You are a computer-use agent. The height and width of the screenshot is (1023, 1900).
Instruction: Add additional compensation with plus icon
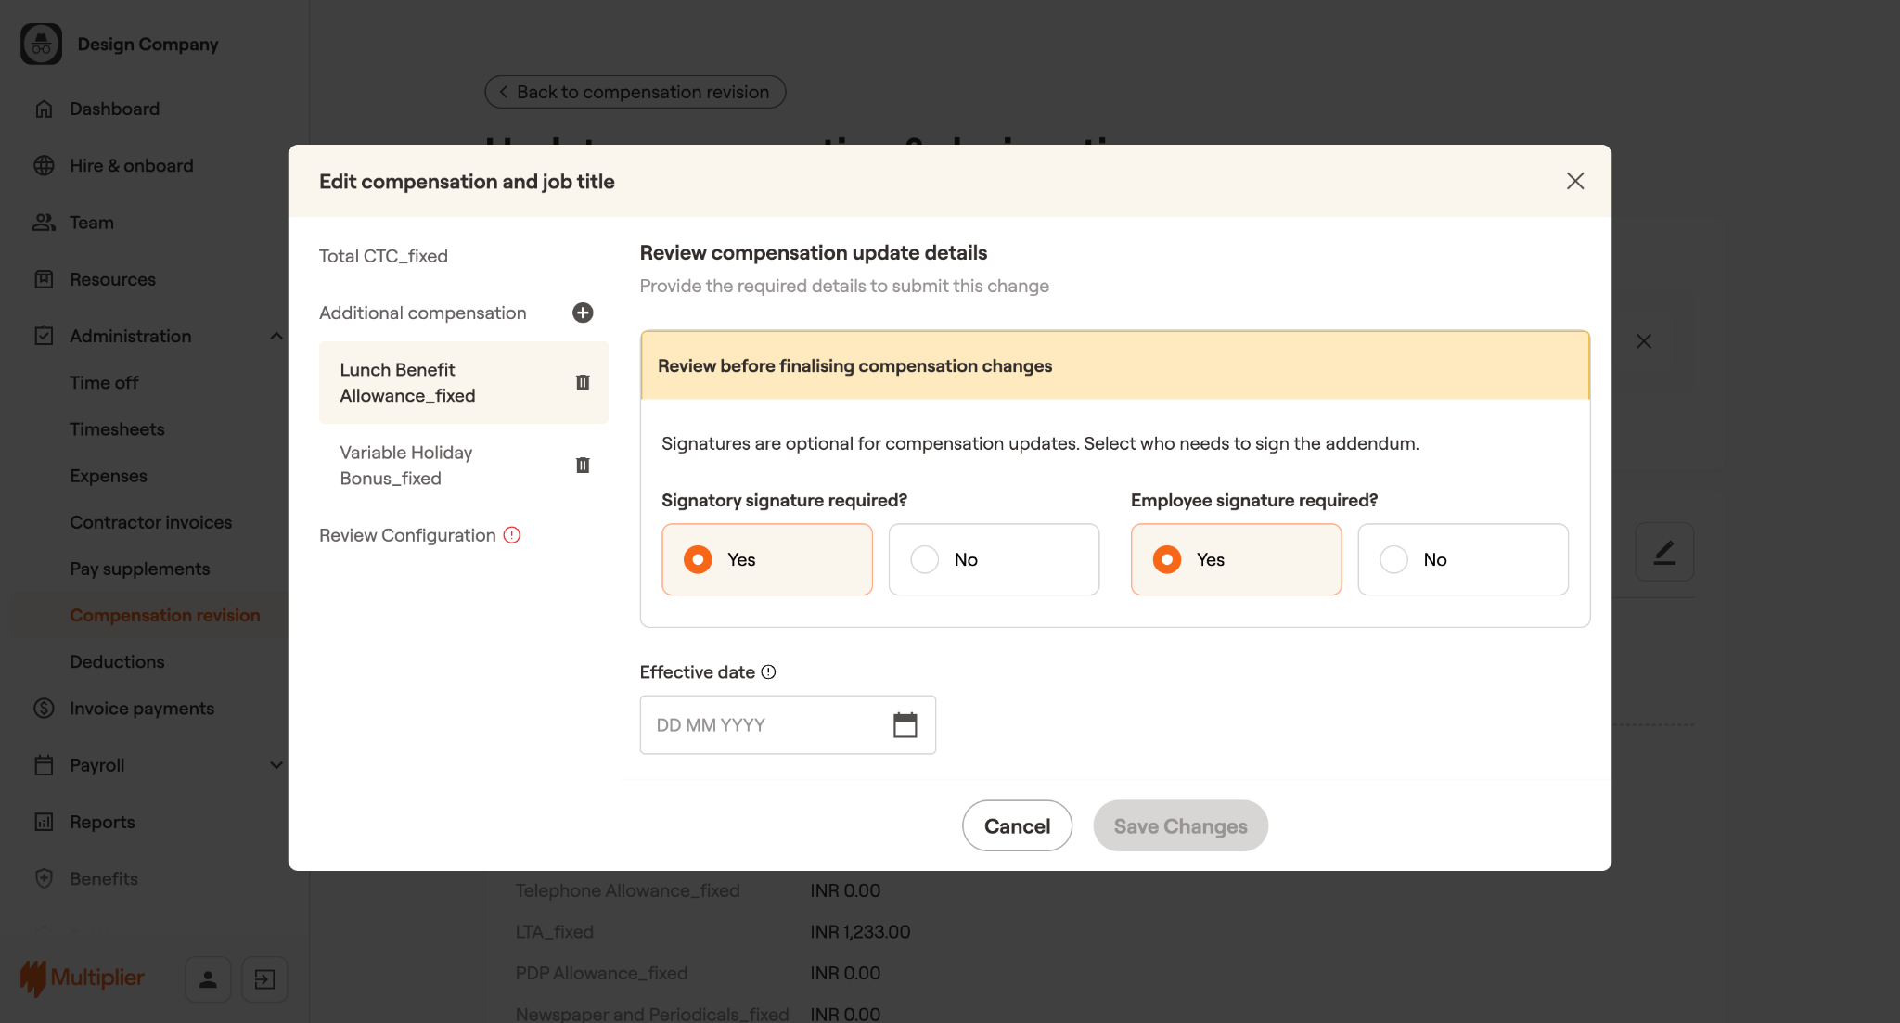click(583, 313)
